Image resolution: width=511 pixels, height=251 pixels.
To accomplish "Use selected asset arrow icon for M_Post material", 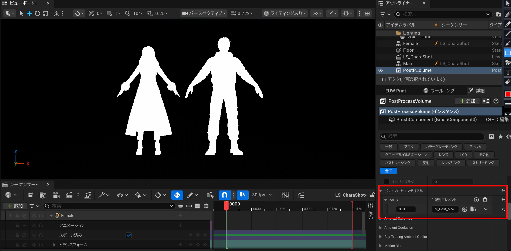I will click(x=465, y=209).
